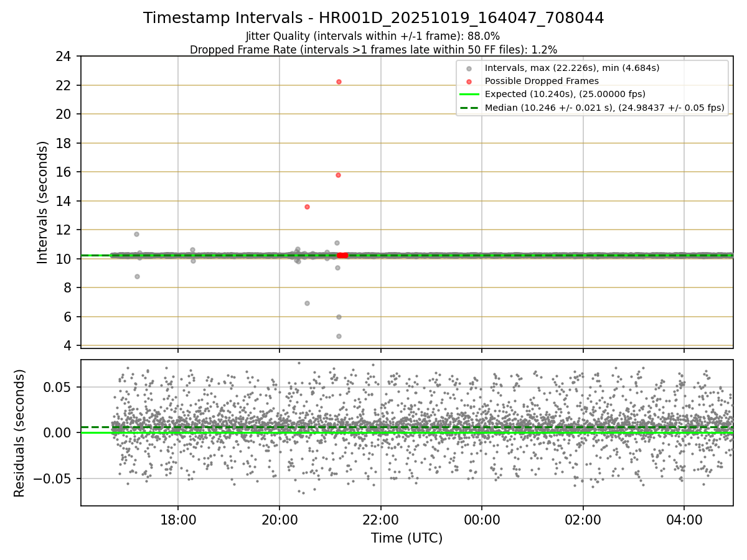The width and height of the screenshot is (747, 560).
Task: Click the plot title 'Timestamp Intervals - HR001D_20251019_164047_708044'
Action: [374, 18]
